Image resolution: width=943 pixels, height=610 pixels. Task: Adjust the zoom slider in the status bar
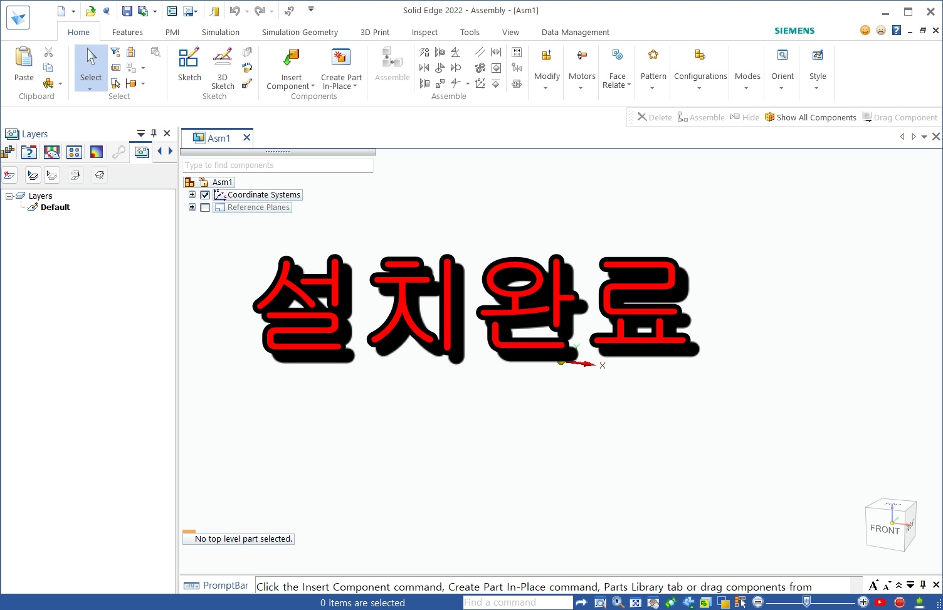[806, 602]
